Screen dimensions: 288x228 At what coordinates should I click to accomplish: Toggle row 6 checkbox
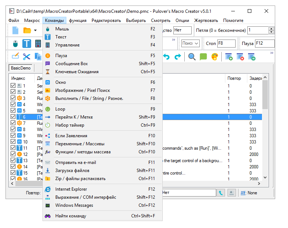coord(13,117)
